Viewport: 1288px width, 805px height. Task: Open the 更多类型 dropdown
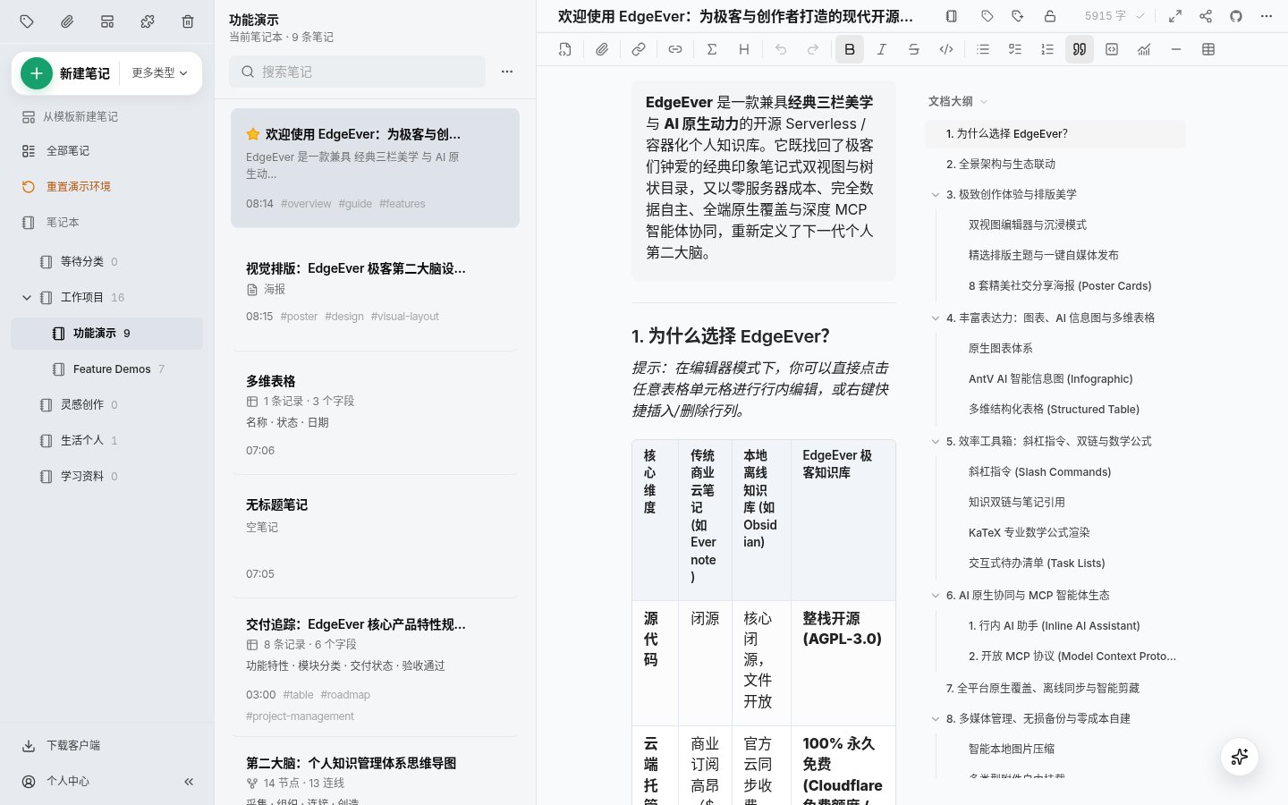pos(160,72)
